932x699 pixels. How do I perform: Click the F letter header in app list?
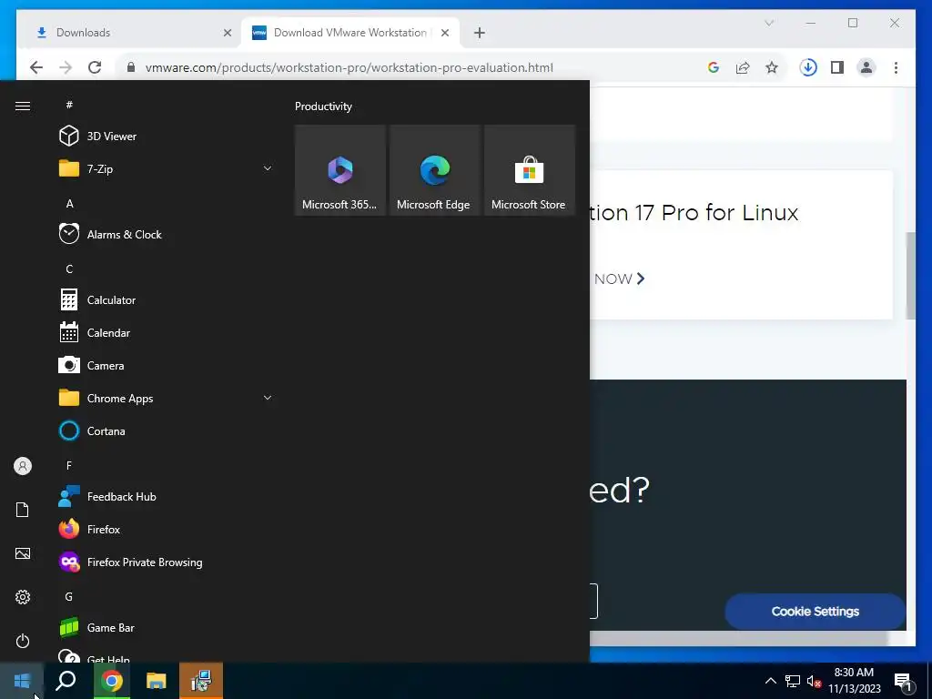click(69, 465)
